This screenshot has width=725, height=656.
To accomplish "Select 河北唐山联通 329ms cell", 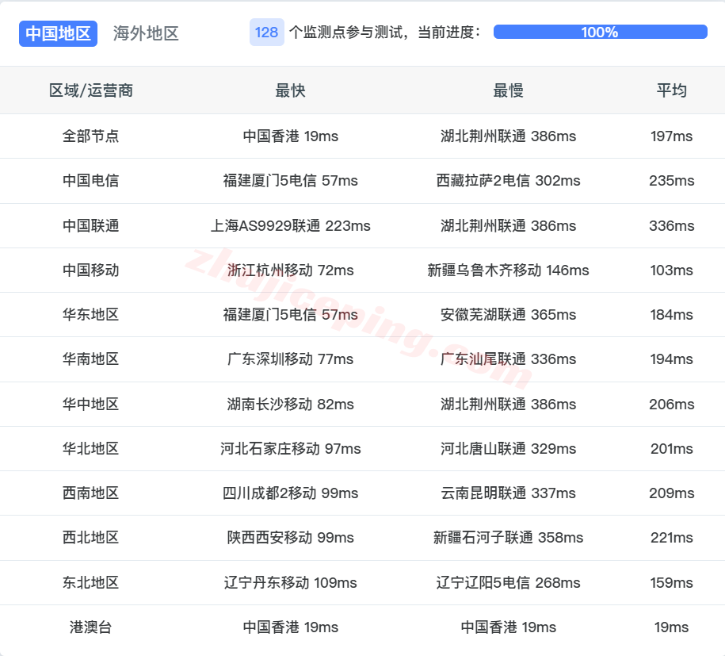I will tap(508, 449).
